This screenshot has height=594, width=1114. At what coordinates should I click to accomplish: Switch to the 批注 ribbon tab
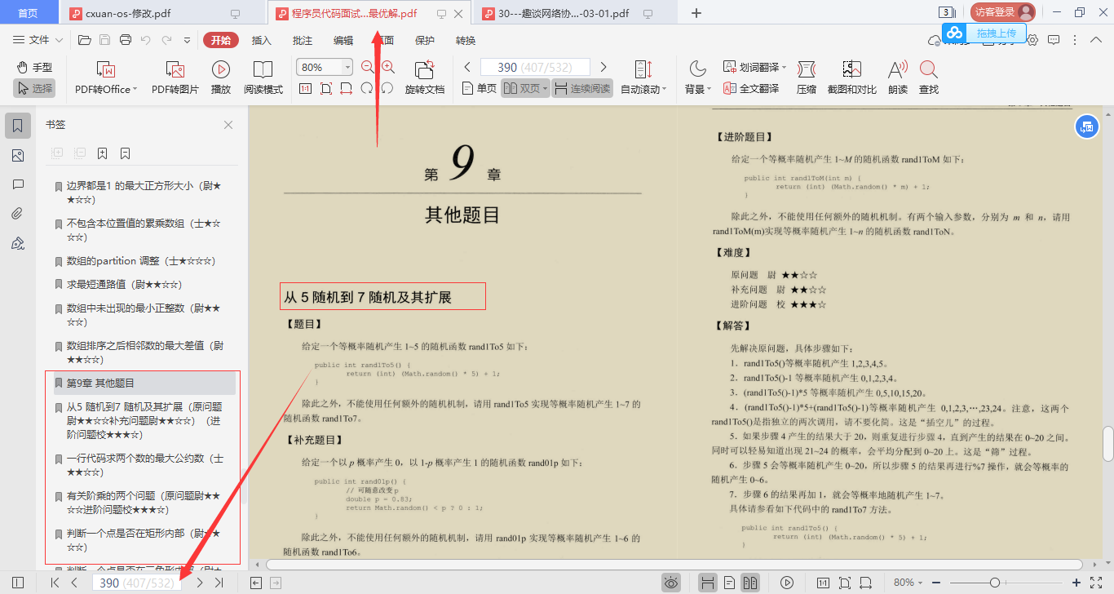(x=303, y=40)
